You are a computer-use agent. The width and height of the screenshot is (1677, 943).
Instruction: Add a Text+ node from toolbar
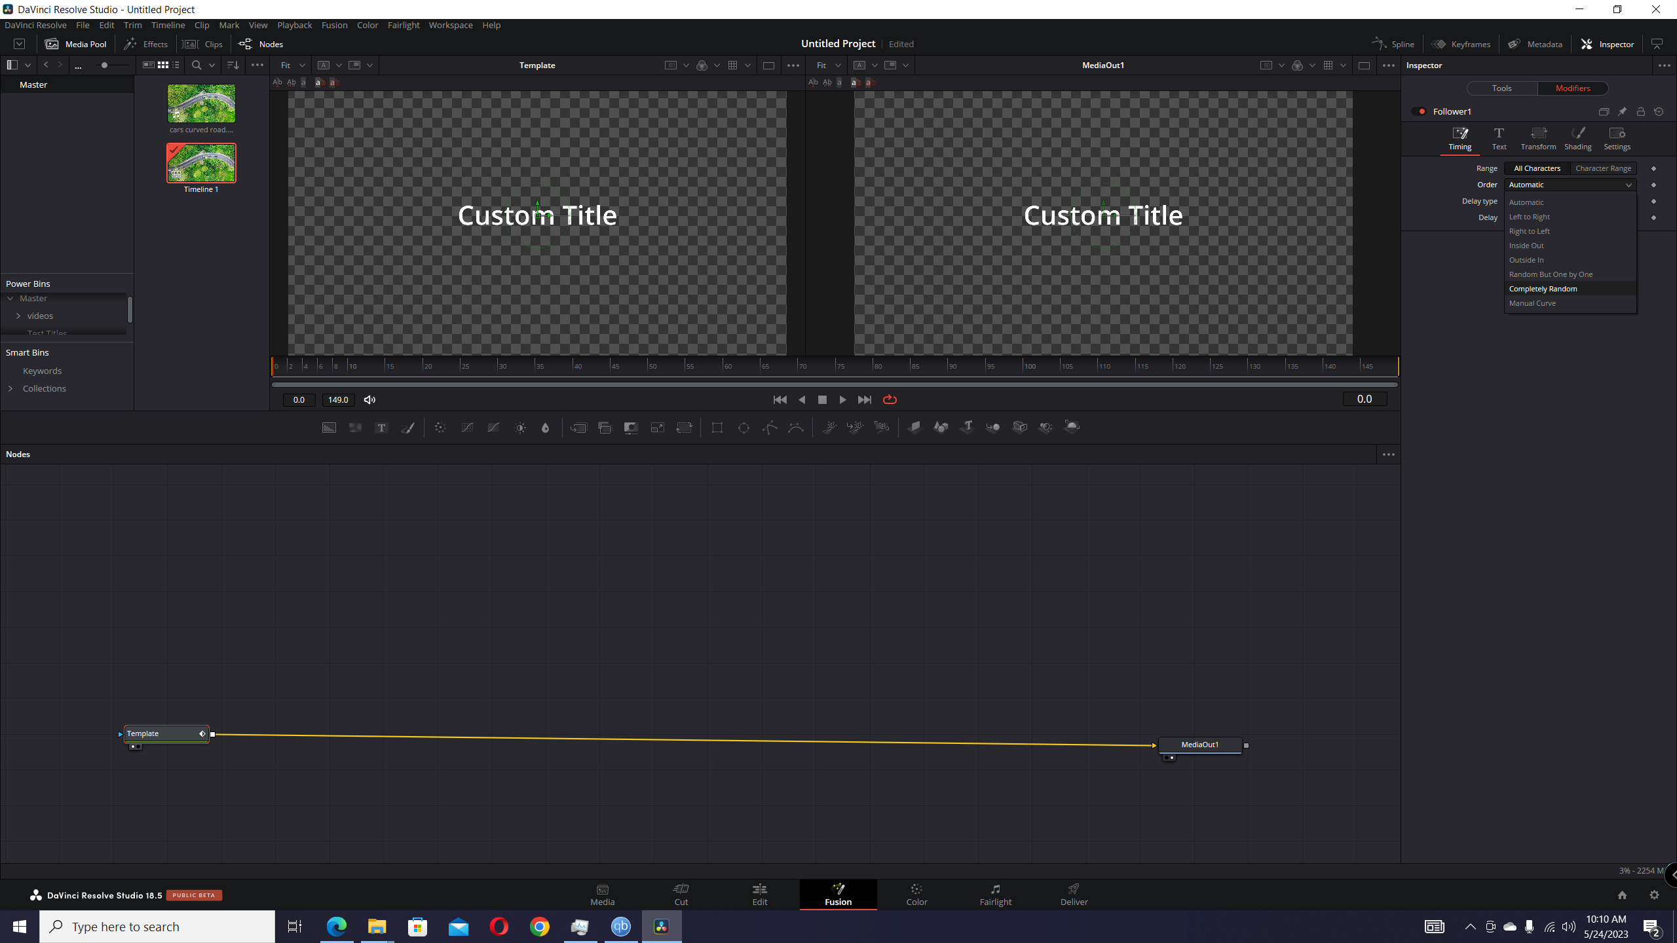(x=381, y=428)
